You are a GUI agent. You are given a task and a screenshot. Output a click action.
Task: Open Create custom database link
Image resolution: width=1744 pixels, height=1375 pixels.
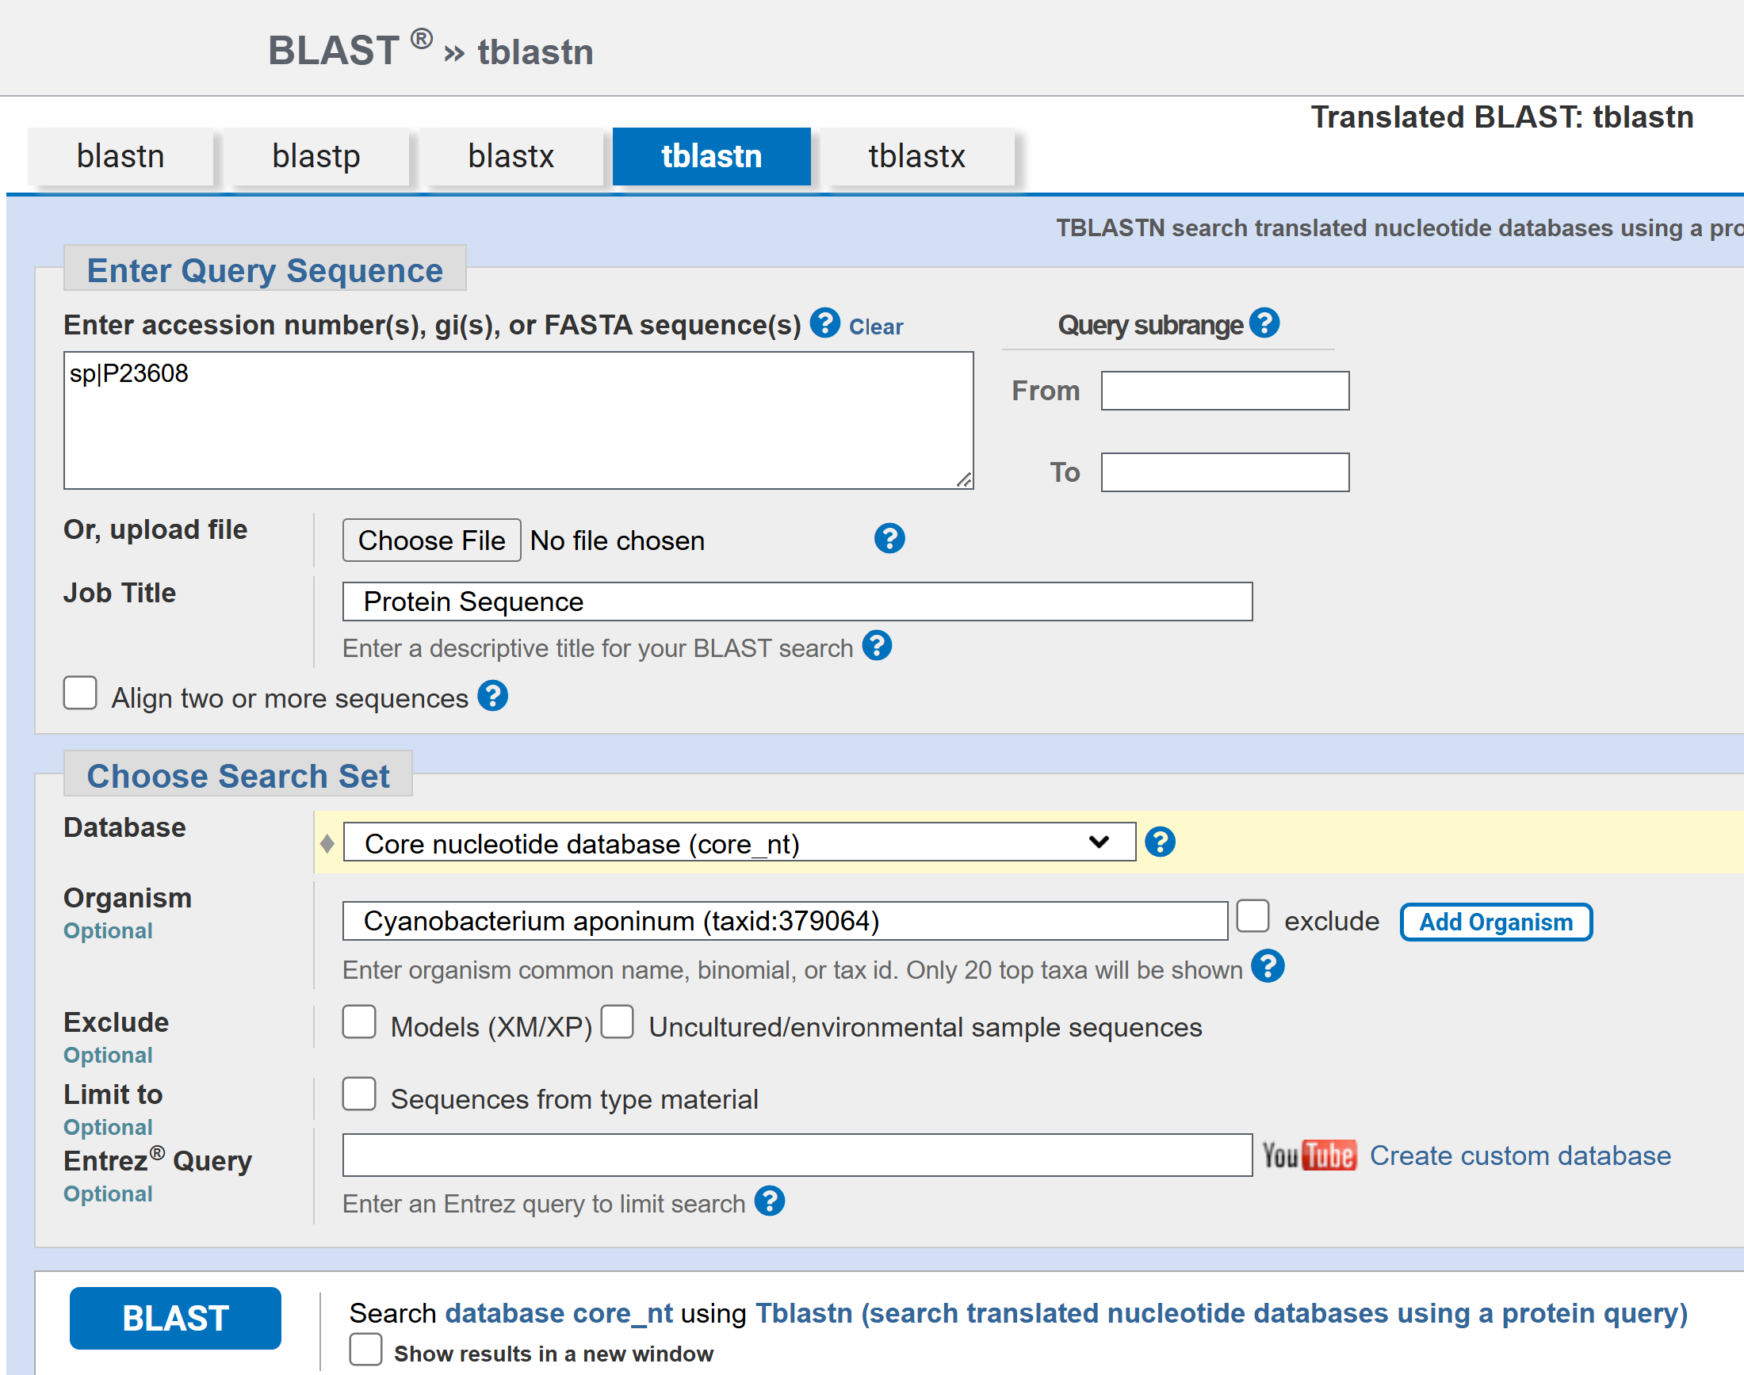(x=1520, y=1155)
